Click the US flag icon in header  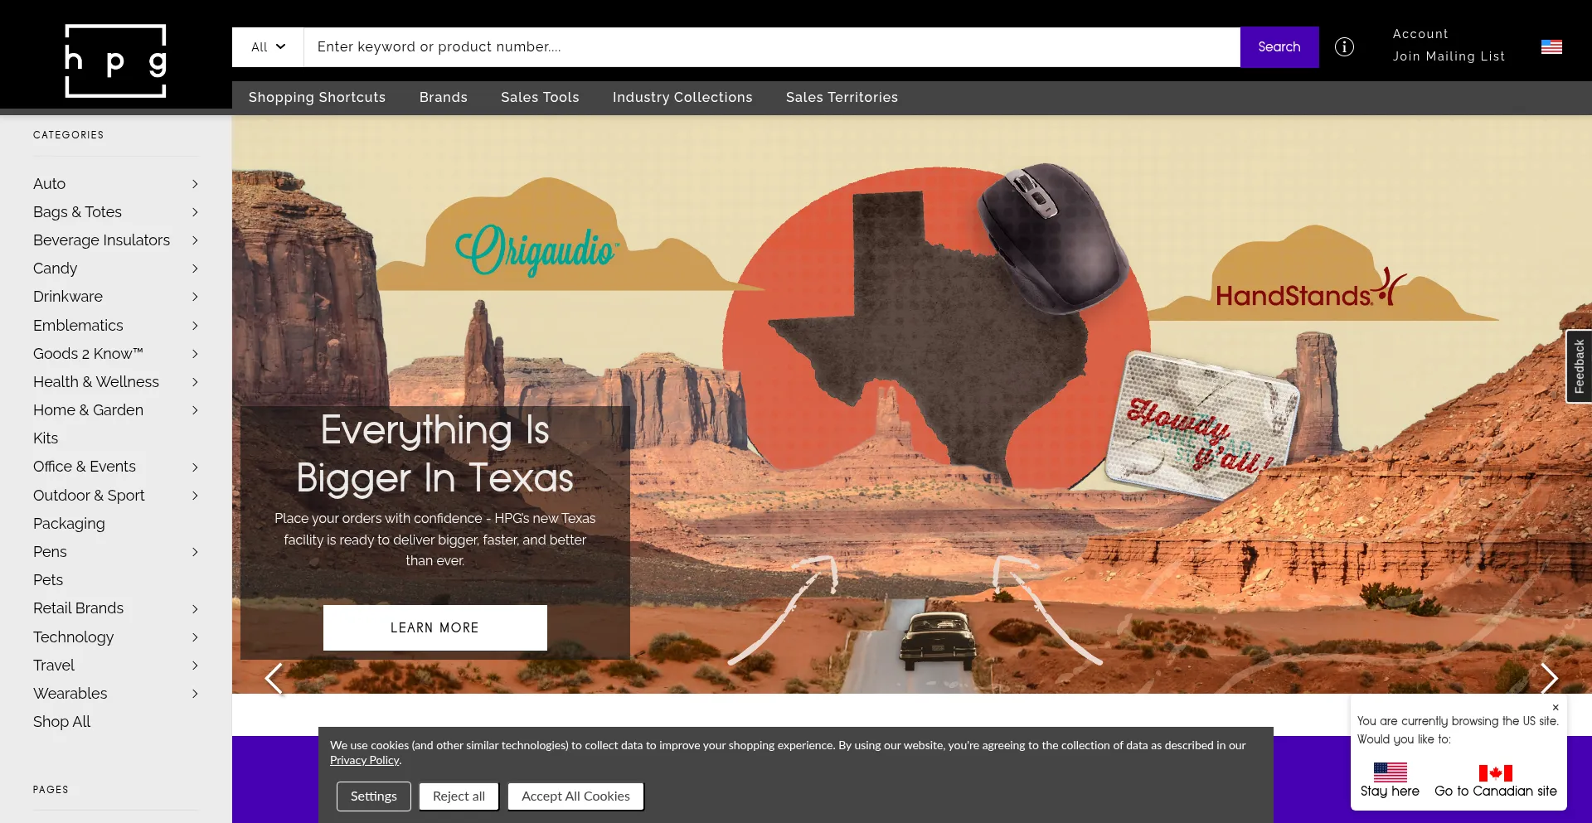[x=1551, y=47]
